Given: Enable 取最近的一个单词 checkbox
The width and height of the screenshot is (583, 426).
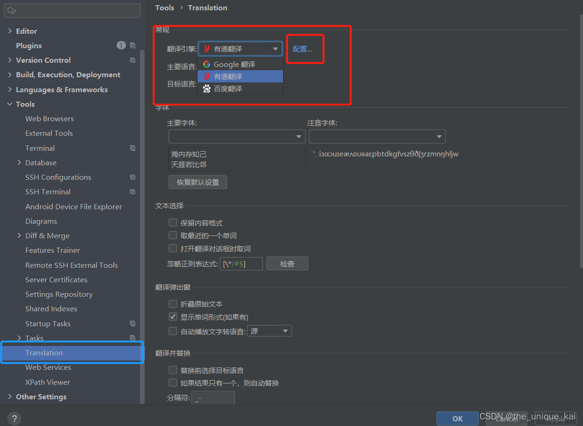Looking at the screenshot, I should coord(173,235).
